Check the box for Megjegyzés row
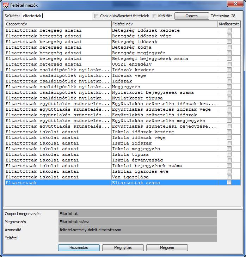This screenshot has height=257, width=246. point(229,86)
